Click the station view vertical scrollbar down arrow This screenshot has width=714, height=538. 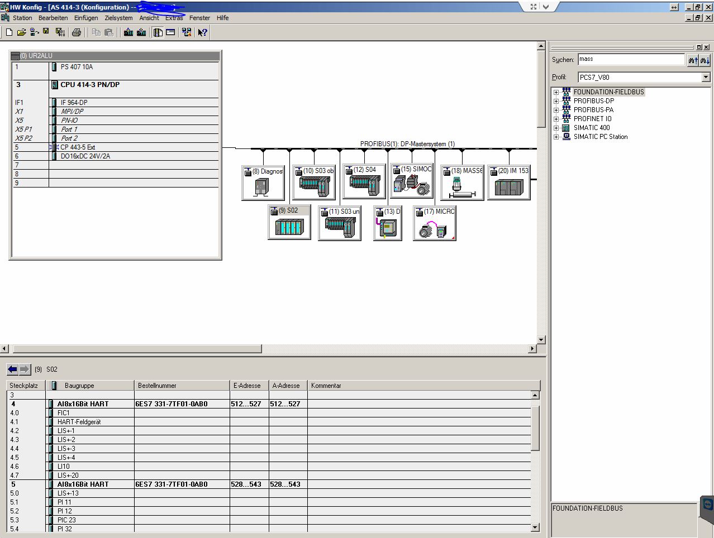(541, 340)
